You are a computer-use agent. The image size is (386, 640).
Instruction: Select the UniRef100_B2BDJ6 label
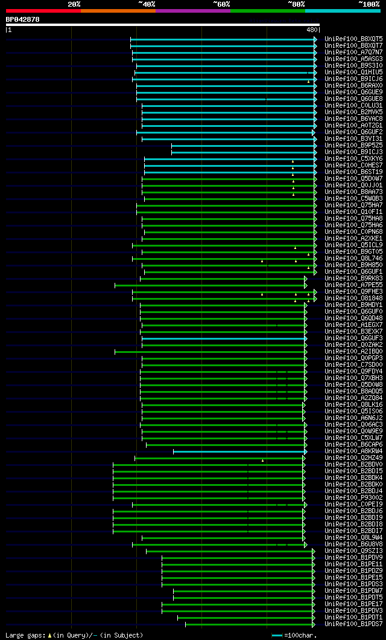353,512
